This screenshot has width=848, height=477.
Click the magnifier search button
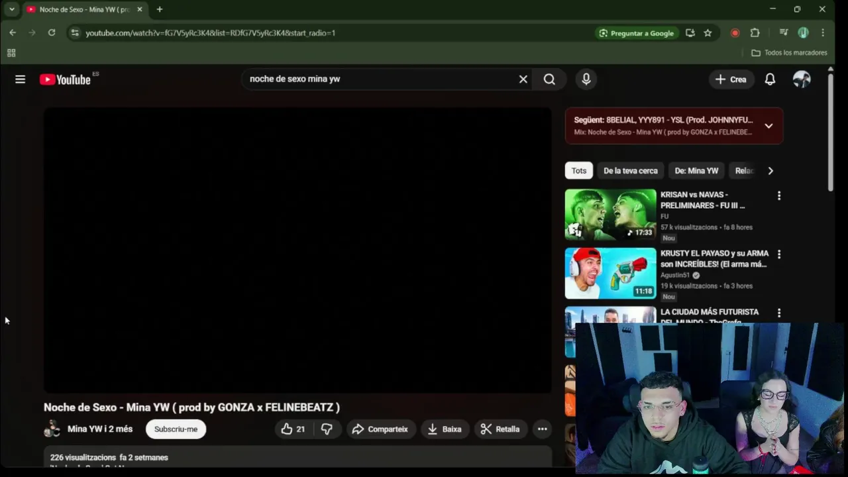click(x=549, y=79)
